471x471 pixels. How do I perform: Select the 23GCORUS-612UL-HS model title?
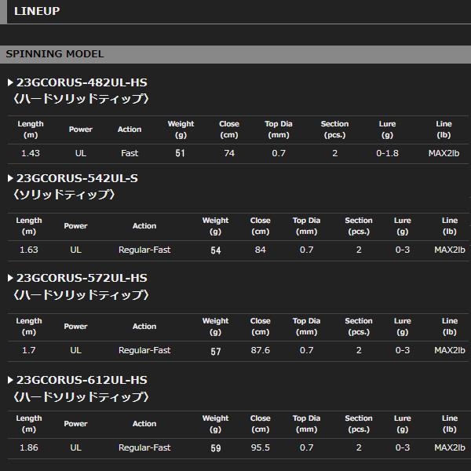coord(82,380)
